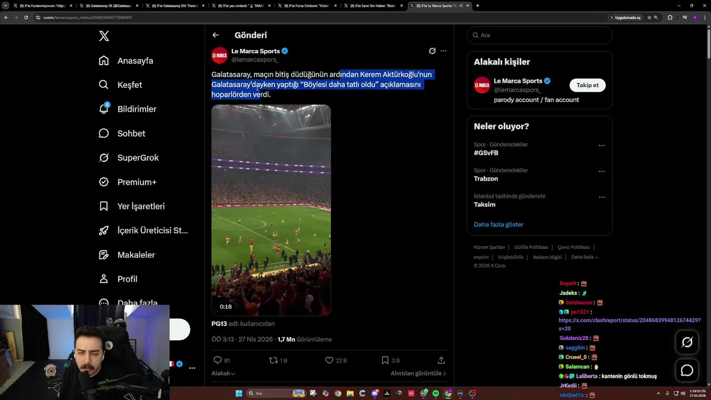Open Bildirimler notifications

tap(127, 109)
